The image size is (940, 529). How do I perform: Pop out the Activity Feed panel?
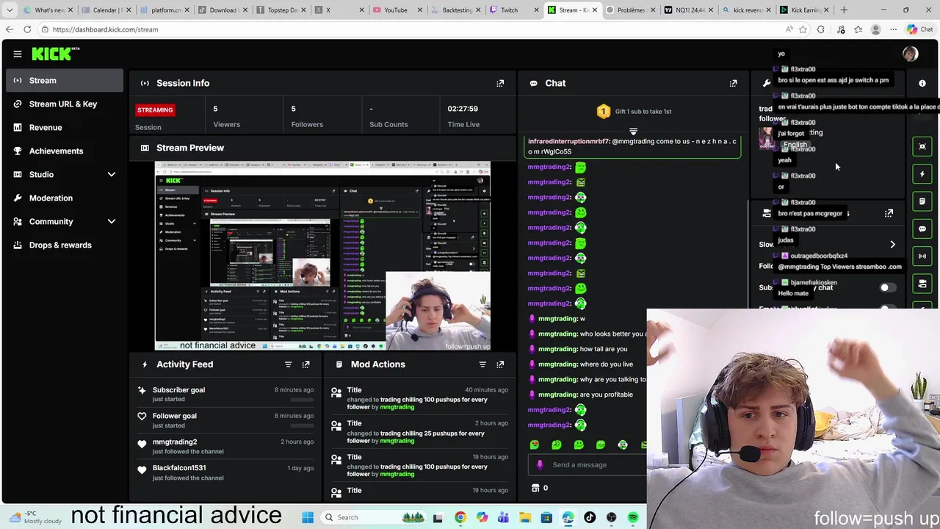(305, 364)
